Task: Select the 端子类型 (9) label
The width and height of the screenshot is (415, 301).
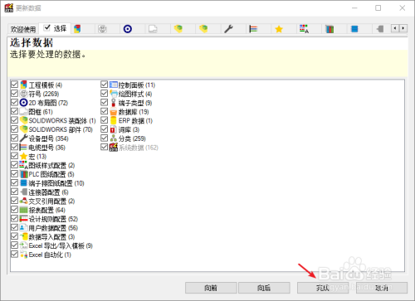Action: click(x=135, y=103)
